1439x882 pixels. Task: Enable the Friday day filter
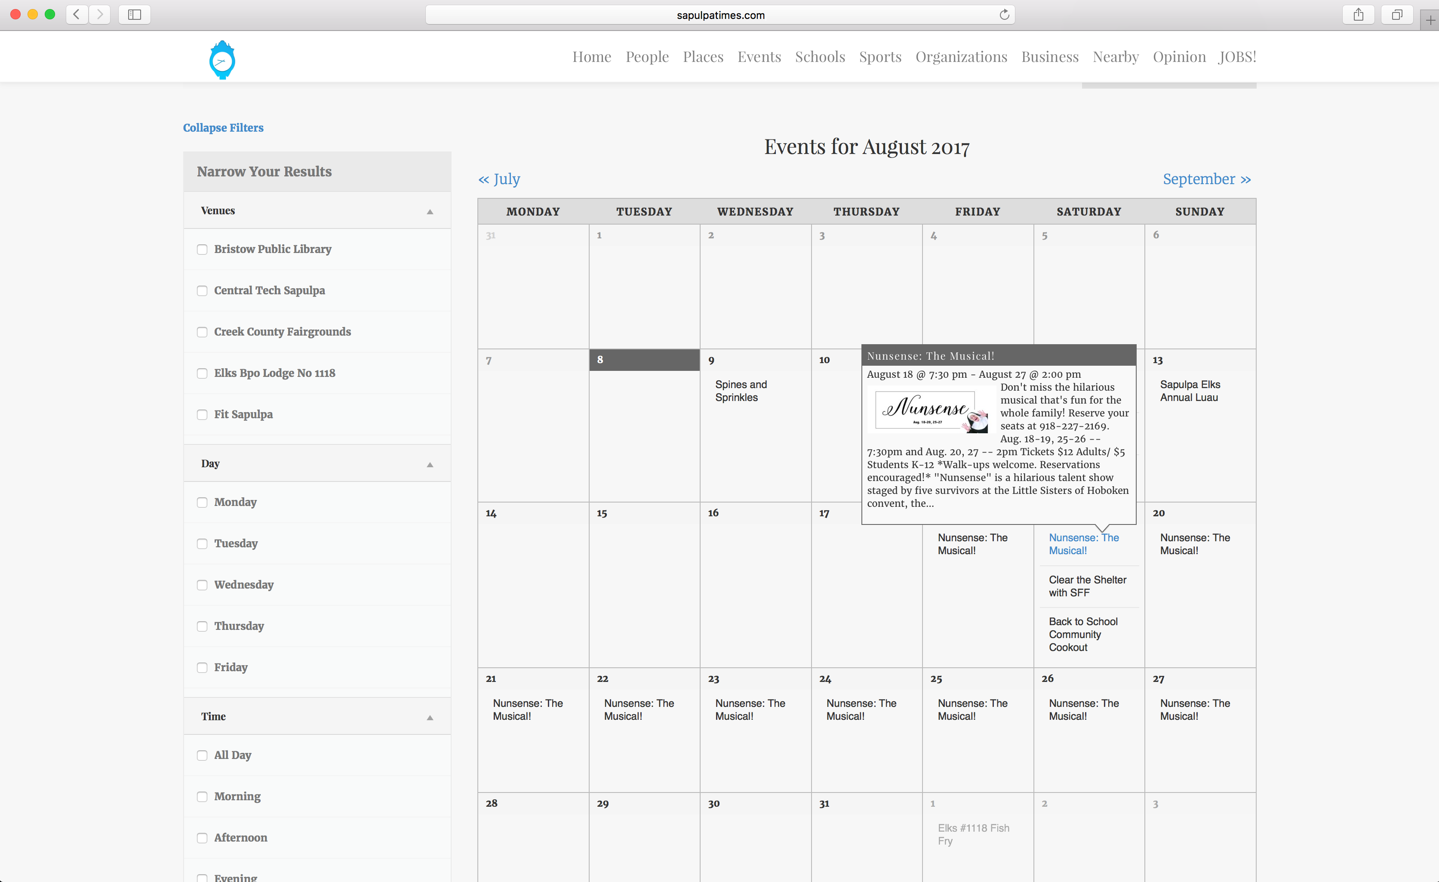click(202, 668)
